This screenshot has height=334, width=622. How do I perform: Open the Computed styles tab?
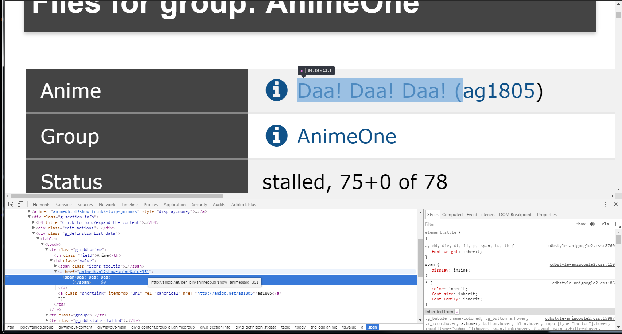(x=452, y=215)
